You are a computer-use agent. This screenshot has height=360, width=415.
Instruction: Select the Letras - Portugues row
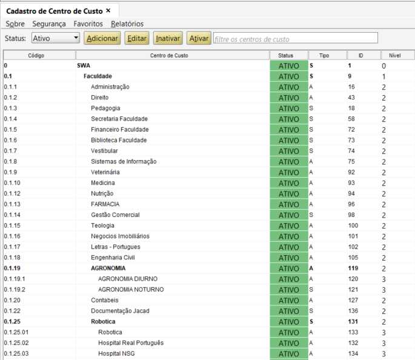tap(209, 247)
